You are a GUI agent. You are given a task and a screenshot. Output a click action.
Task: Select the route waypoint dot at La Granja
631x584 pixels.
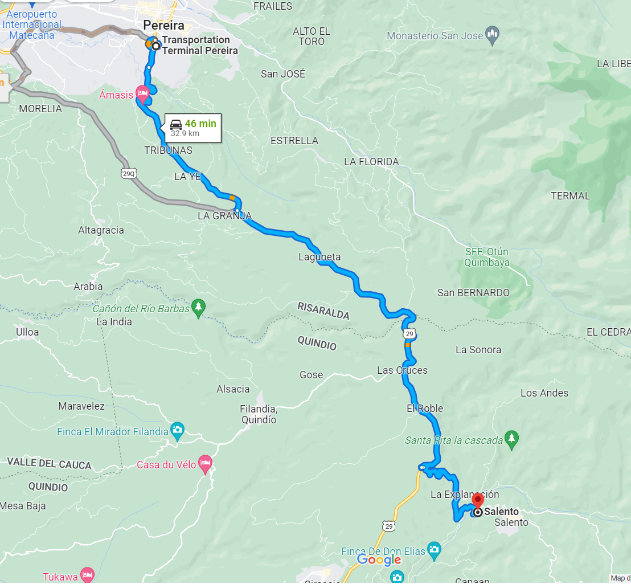point(237,211)
